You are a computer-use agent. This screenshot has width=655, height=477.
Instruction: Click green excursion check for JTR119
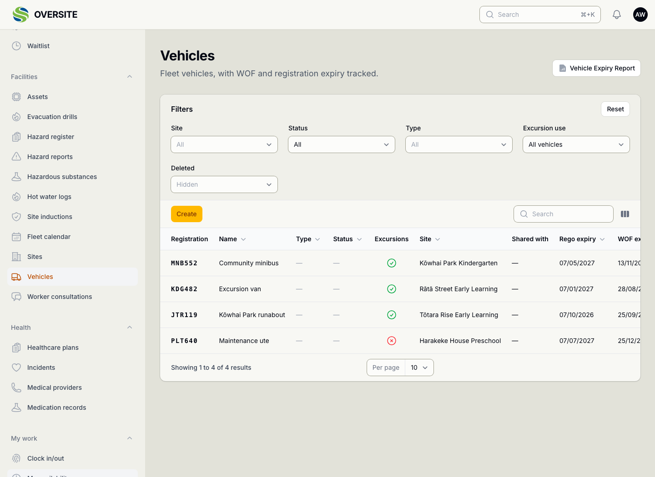coord(392,315)
